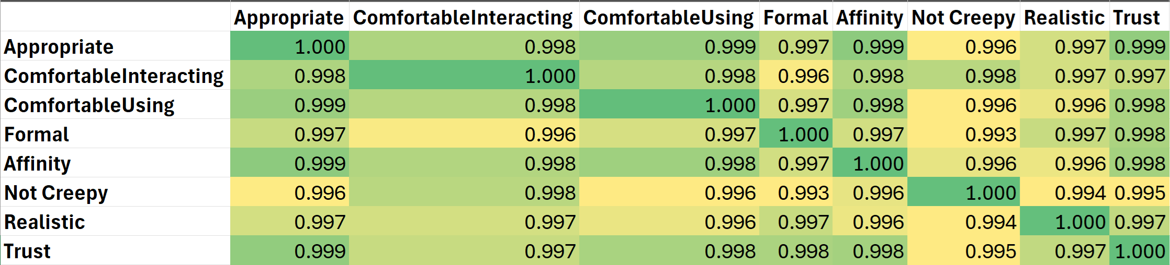Viewport: 1170px width, 265px height.
Task: Select the Realistic row label cell
Action: pos(115,221)
